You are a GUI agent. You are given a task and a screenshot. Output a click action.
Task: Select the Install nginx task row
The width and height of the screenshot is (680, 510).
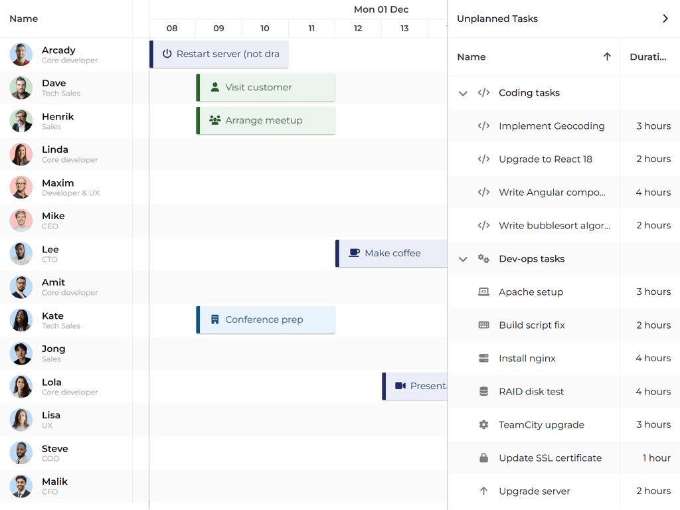coord(527,359)
